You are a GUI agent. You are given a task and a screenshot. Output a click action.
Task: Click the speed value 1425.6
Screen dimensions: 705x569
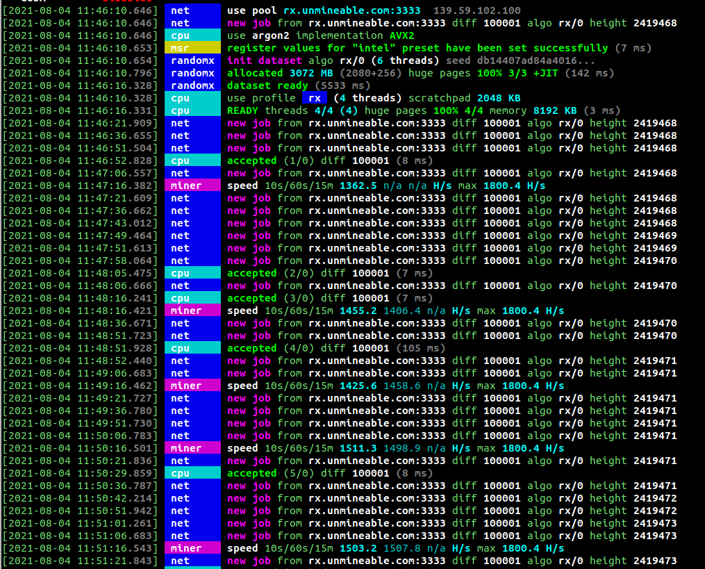(358, 386)
